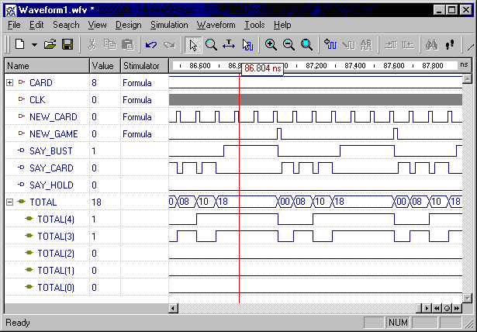
Task: Save the waveform using the floppy disk icon
Action: (67, 45)
